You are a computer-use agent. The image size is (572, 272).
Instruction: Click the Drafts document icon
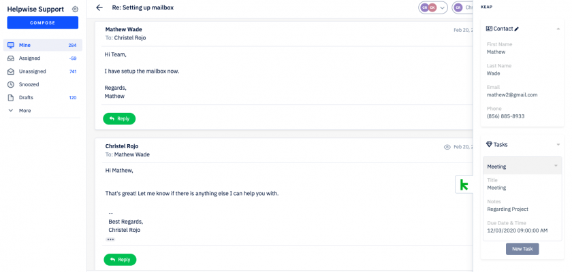coord(11,97)
